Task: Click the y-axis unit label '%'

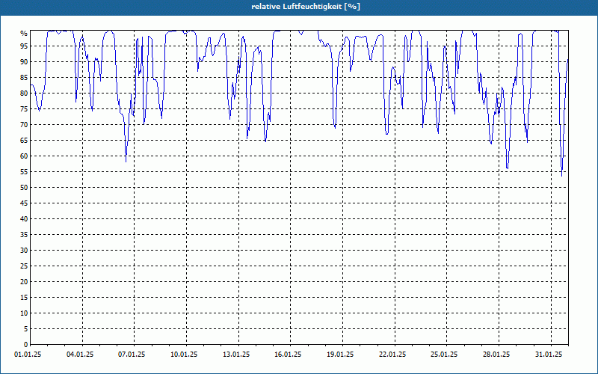Action: 24,34
